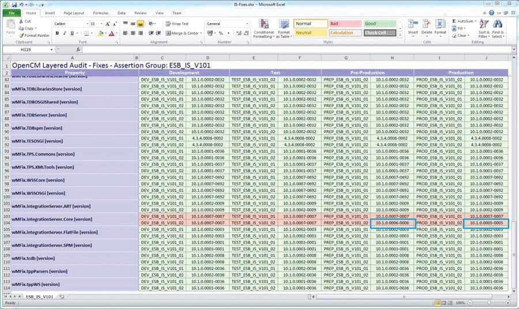This screenshot has width=519, height=309.
Task: Apply Top Align to cell
Action: pyautogui.click(x=126, y=24)
